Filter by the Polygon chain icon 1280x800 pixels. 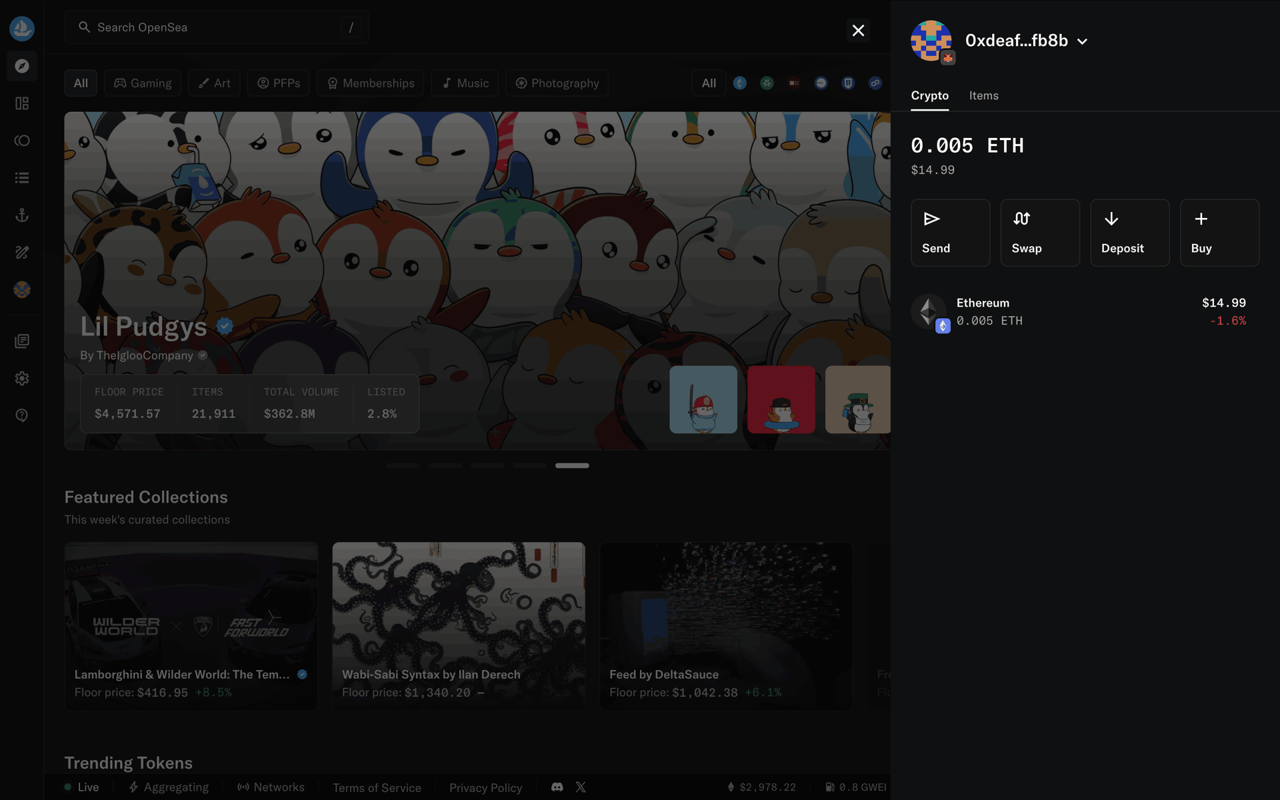pos(875,83)
